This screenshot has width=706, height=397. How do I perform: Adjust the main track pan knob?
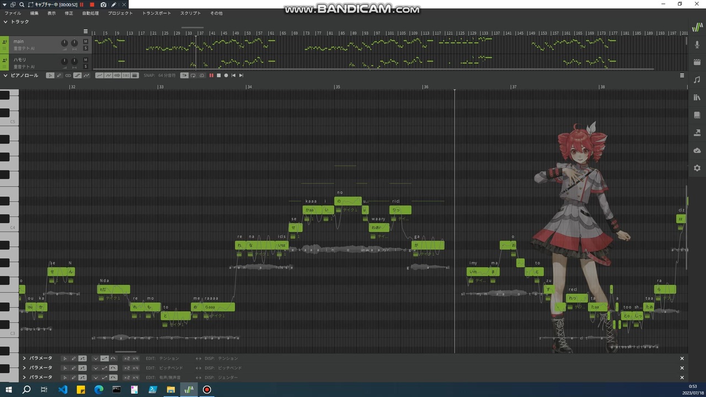coord(74,43)
